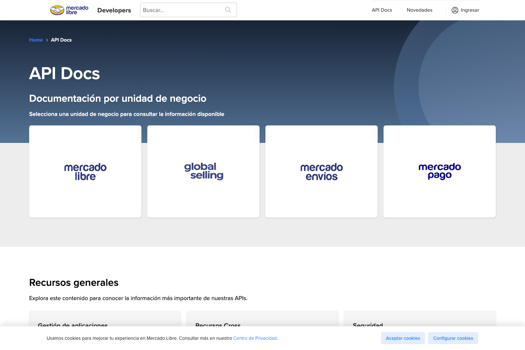Open the Mercado Pago documentation card

[x=439, y=171]
